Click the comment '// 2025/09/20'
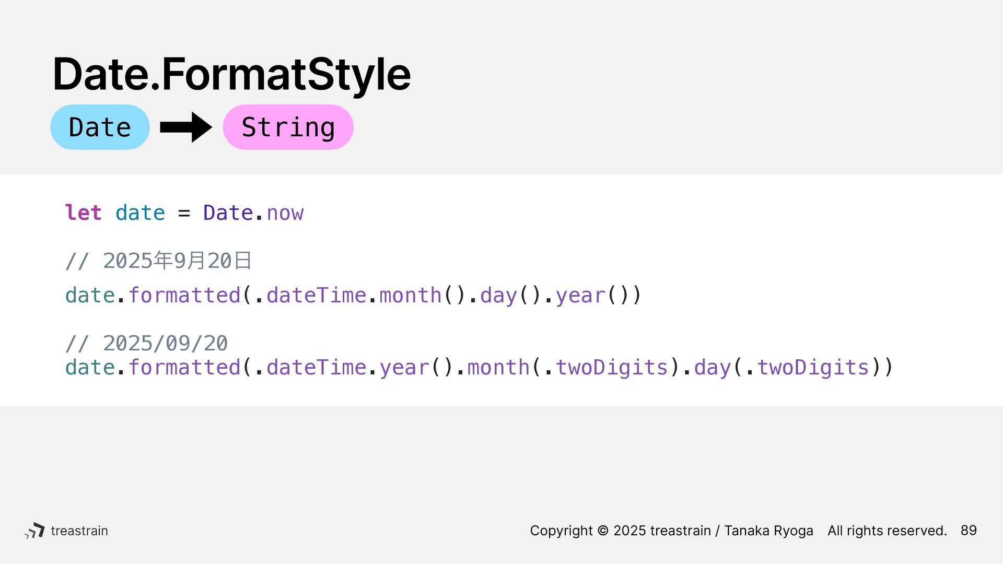 tap(146, 343)
